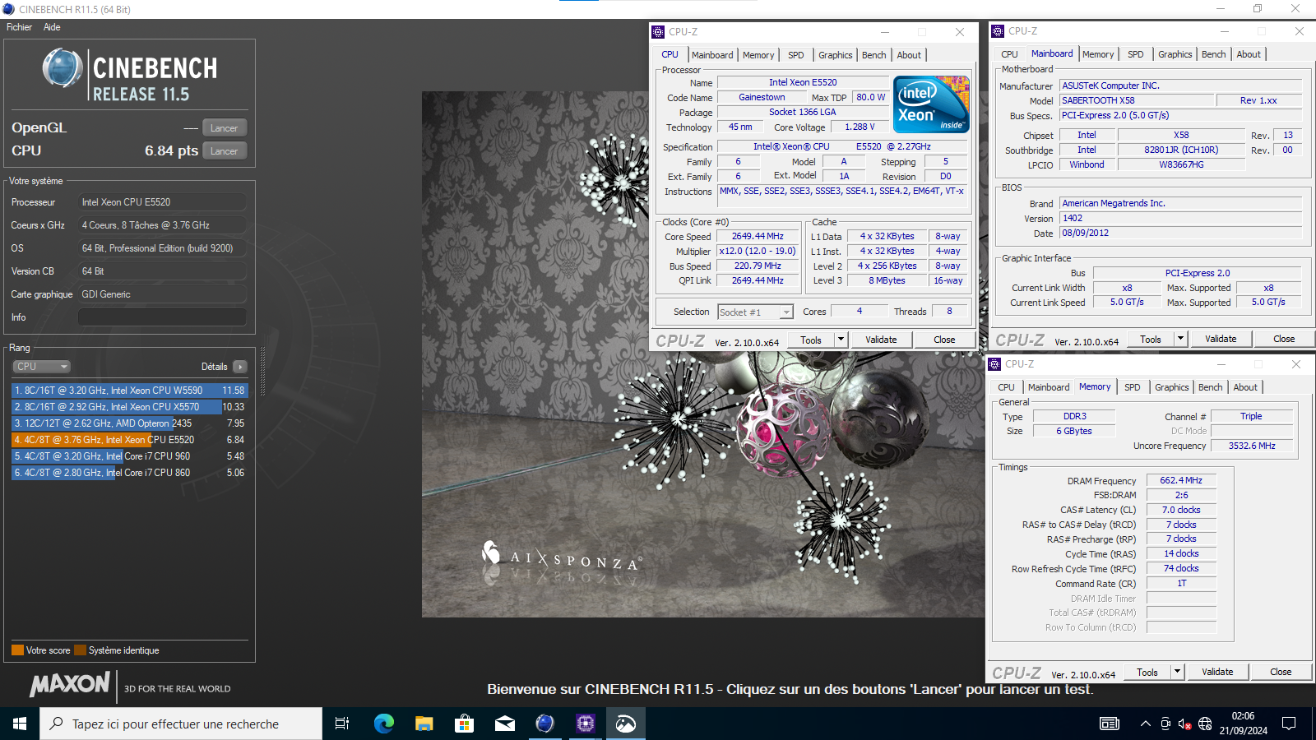Click the Uncore Frequency 3532.6 MHz value

[x=1252, y=446]
